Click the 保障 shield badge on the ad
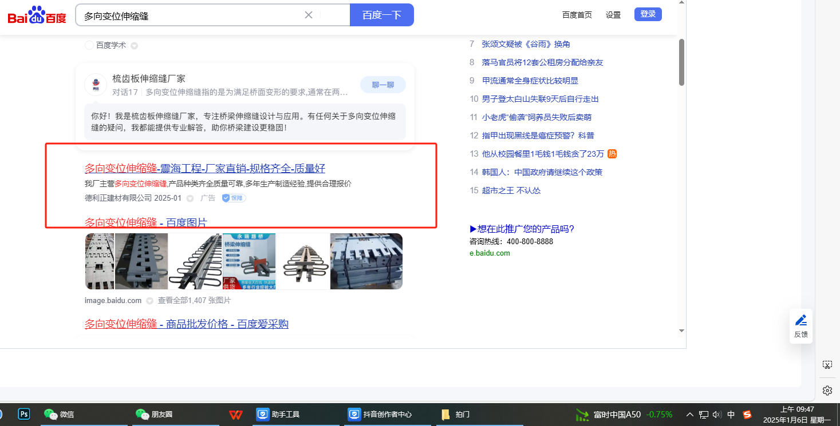The image size is (840, 426). [234, 198]
